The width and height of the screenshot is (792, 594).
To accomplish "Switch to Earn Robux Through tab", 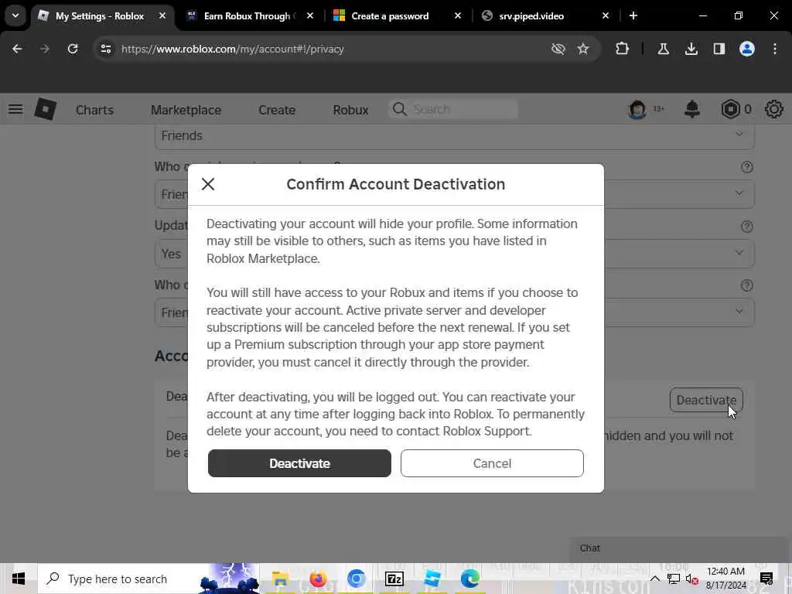I will coord(247,16).
